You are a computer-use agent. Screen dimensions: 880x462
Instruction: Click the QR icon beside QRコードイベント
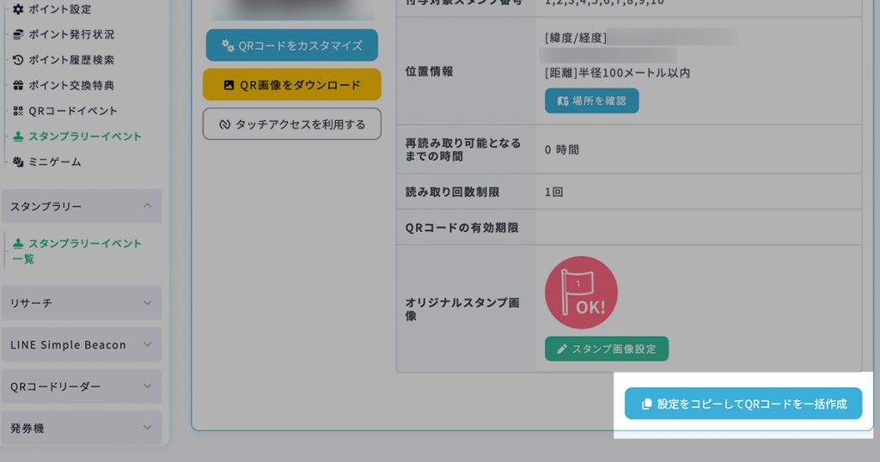(18, 111)
